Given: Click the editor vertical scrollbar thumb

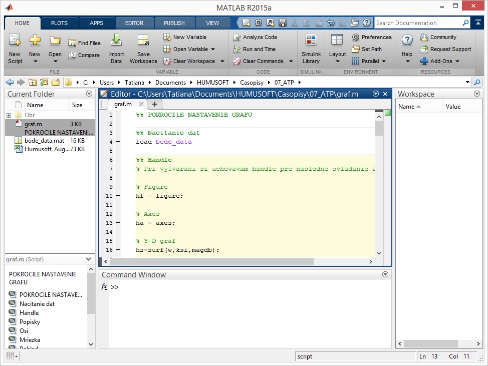Looking at the screenshot, I should tap(379, 128).
